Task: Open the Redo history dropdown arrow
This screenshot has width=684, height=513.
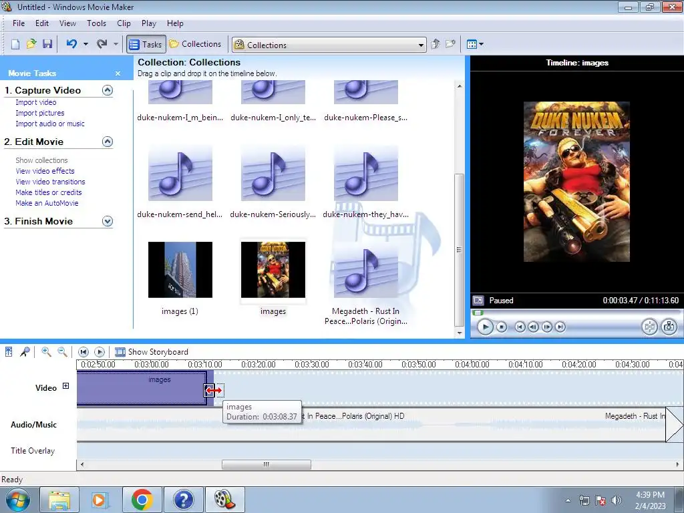Action: (x=116, y=44)
